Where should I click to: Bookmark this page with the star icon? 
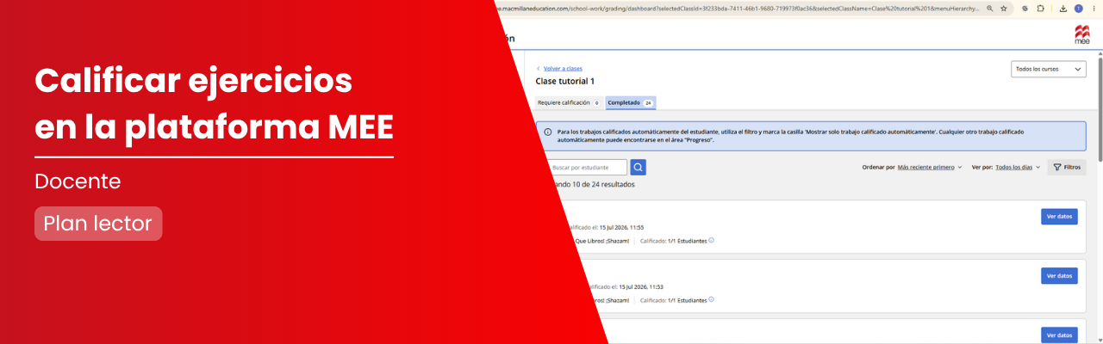[1004, 8]
